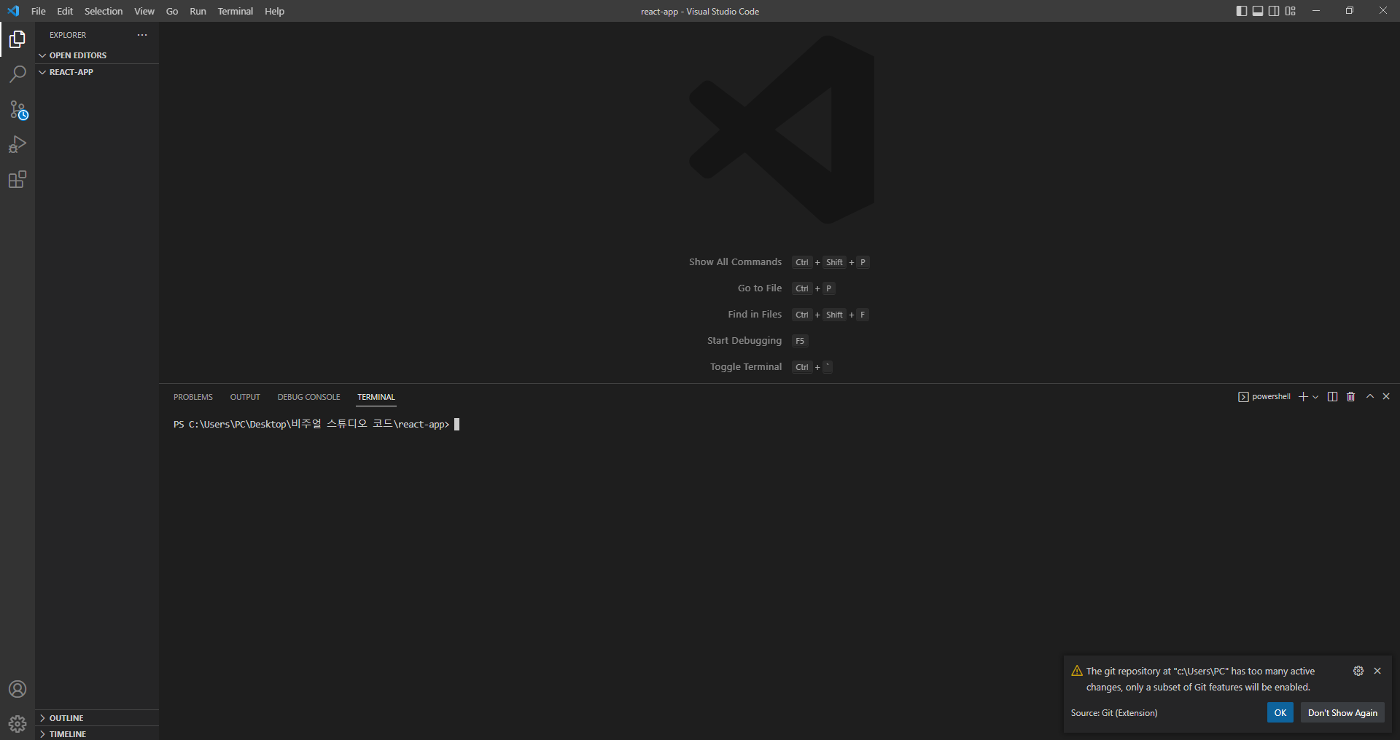Screen dimensions: 1400x740
Task: Open the terminal launch profile dropdown arrow
Action: (x=1315, y=397)
